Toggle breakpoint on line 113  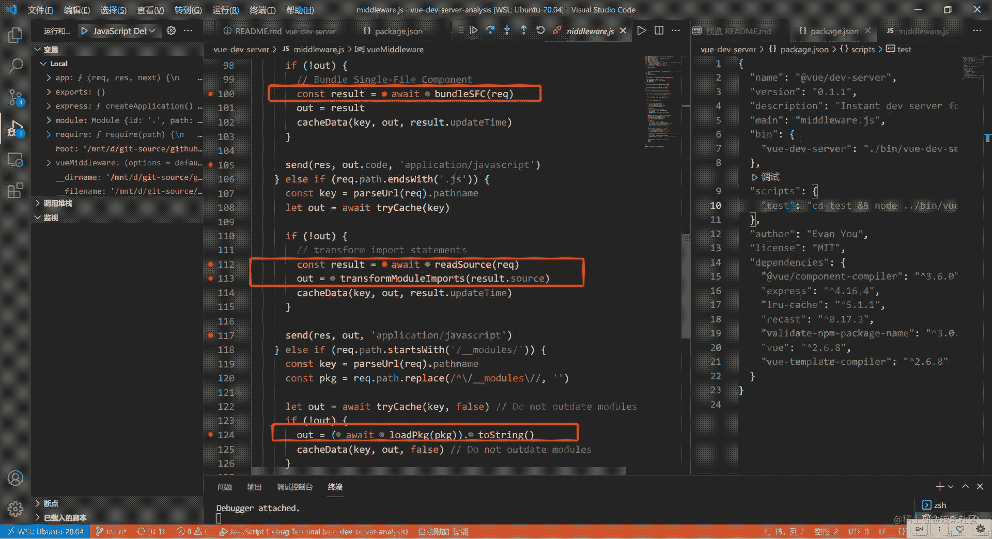pos(210,279)
